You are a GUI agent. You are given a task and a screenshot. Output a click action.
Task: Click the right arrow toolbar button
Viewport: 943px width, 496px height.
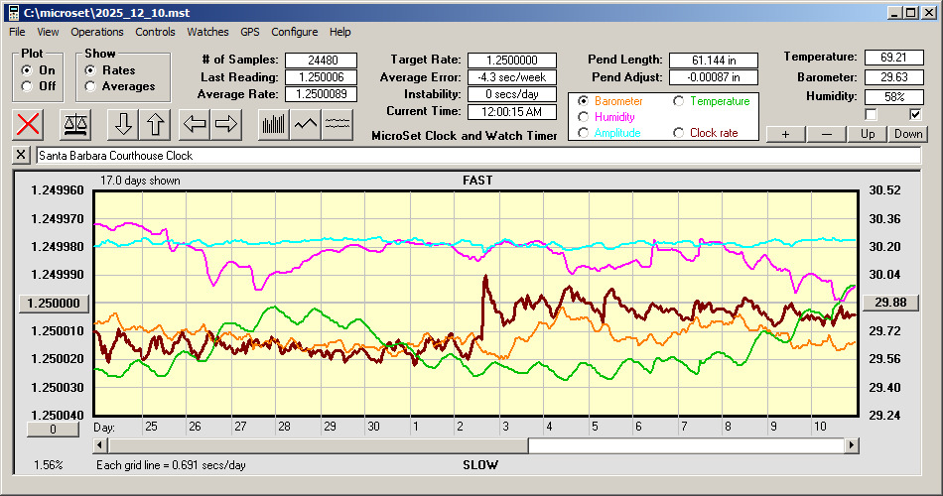click(x=226, y=124)
